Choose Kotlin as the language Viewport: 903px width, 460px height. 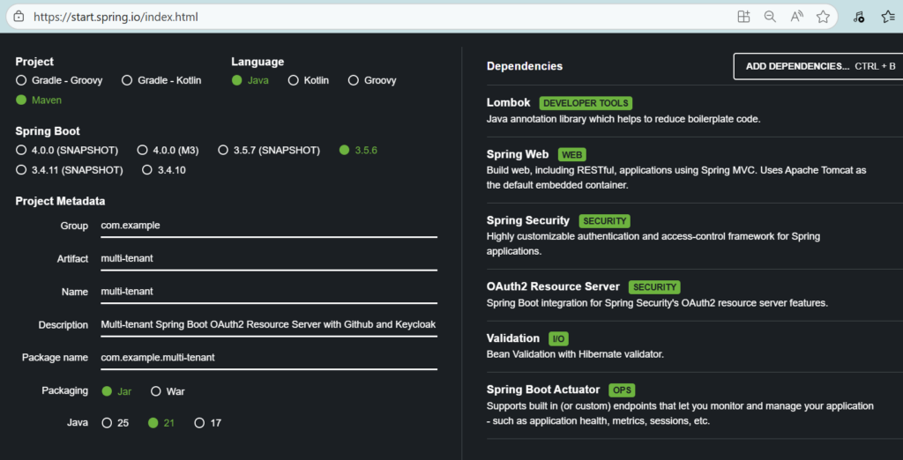click(309, 80)
